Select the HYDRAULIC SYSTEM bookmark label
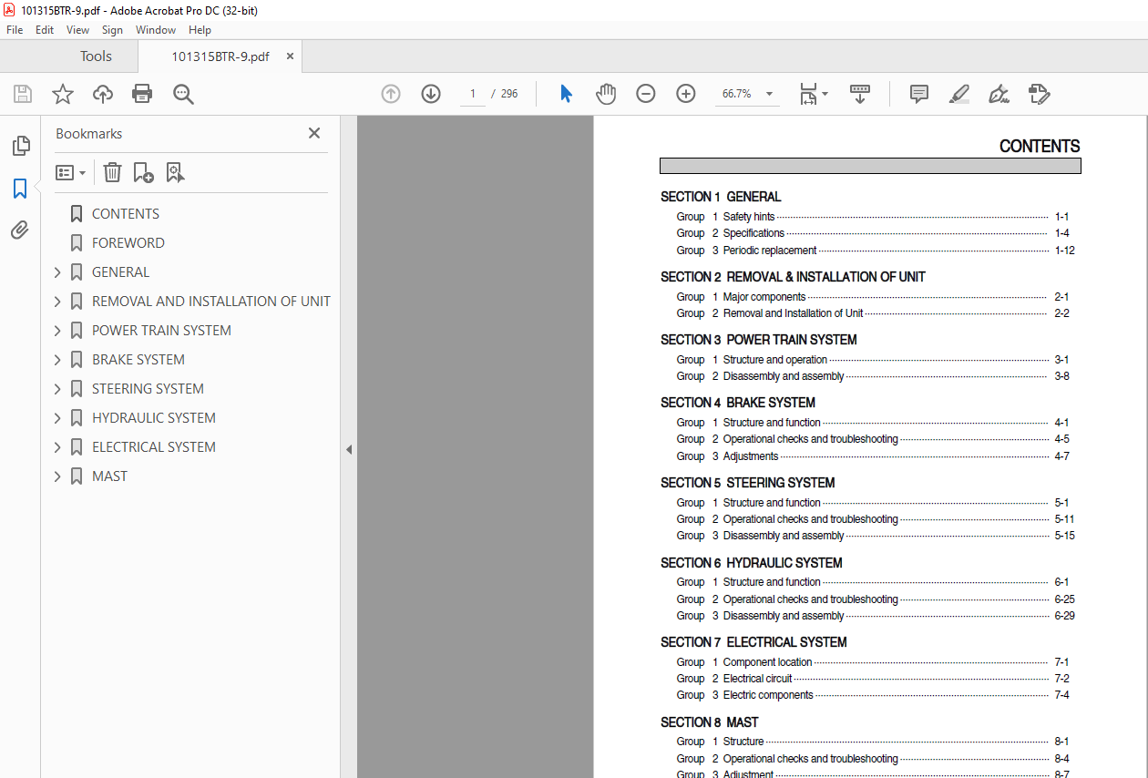Screen dimensions: 1148x778 click(x=154, y=418)
